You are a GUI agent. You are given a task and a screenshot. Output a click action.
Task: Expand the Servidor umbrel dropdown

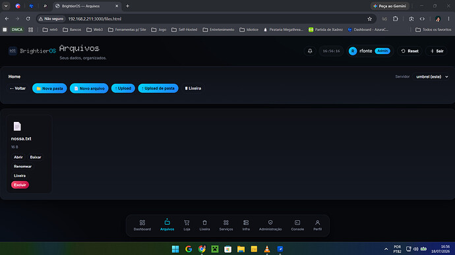click(432, 77)
